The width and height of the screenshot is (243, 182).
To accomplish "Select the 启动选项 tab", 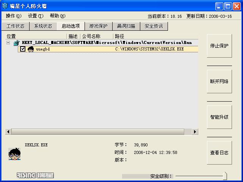I will [71, 26].
